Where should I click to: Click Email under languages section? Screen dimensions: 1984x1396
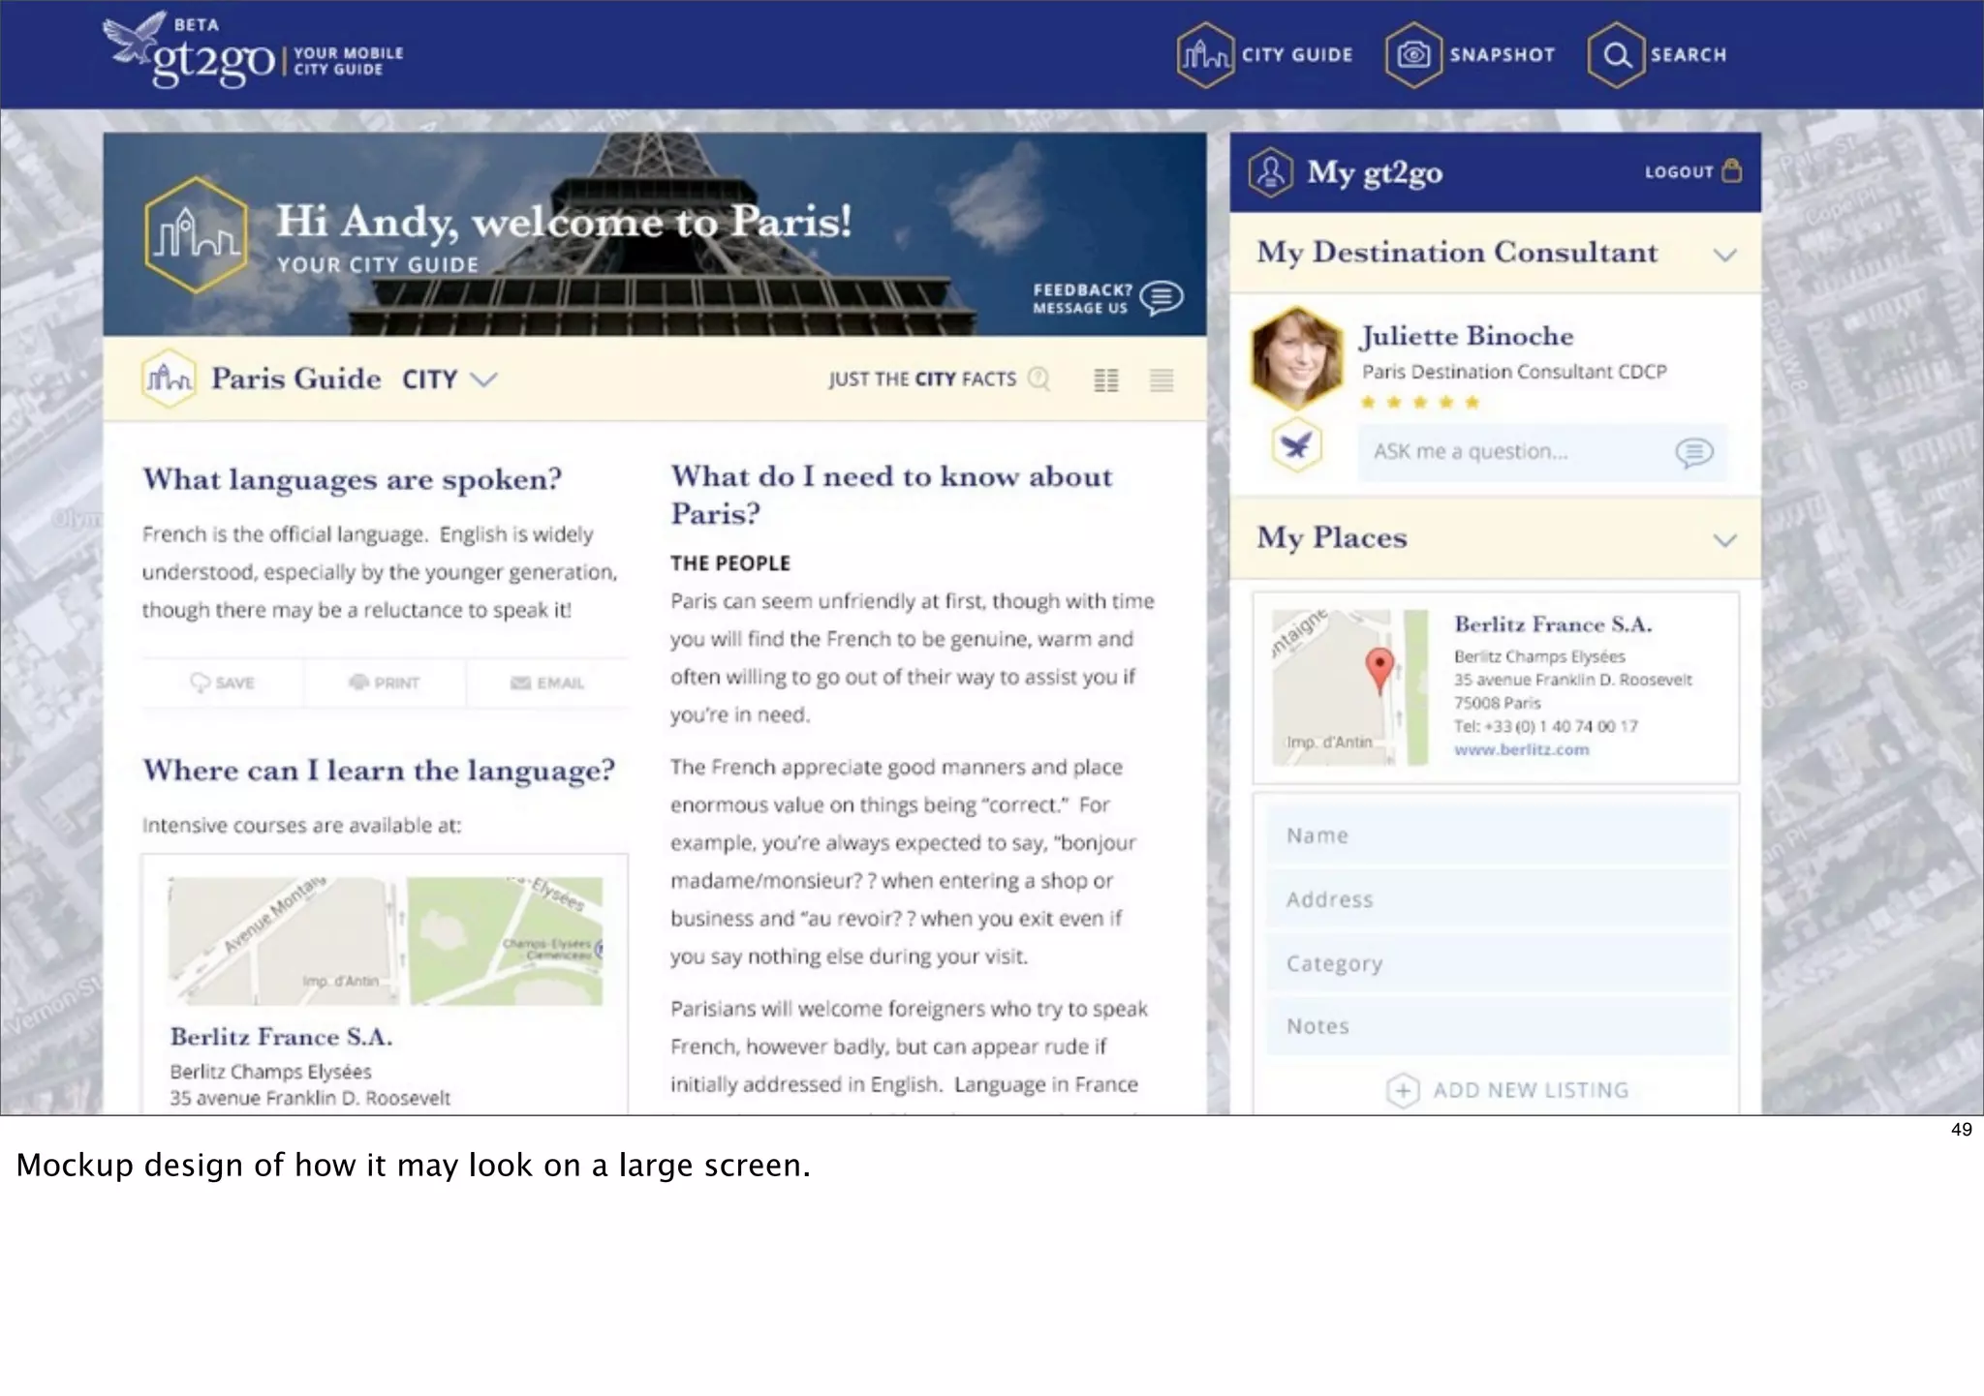(547, 683)
